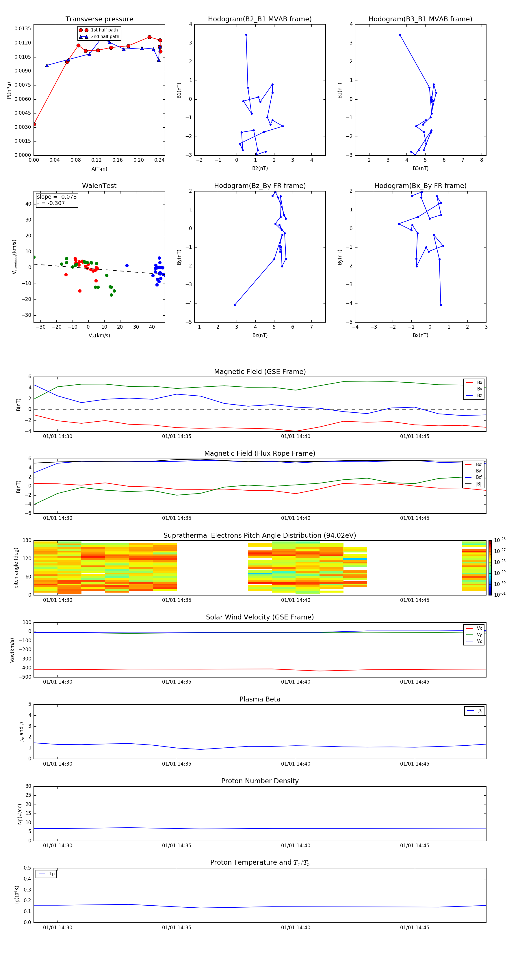
Task: Select the βp legend entry in Plasma Beta
Action: click(474, 711)
